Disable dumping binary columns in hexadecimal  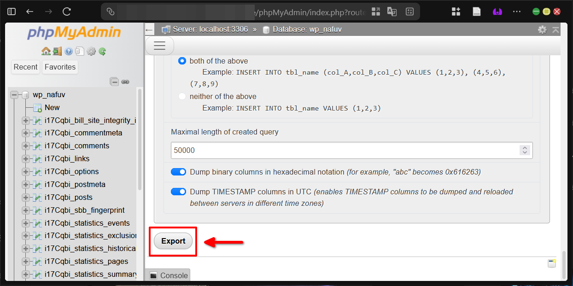pyautogui.click(x=178, y=171)
